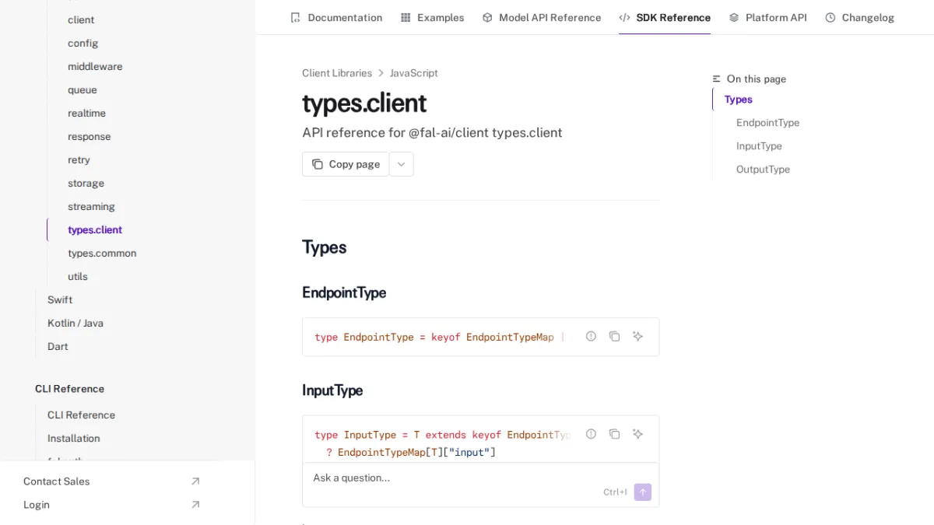The height and width of the screenshot is (525, 934).
Task: Open the Examples tab
Action: click(x=432, y=17)
